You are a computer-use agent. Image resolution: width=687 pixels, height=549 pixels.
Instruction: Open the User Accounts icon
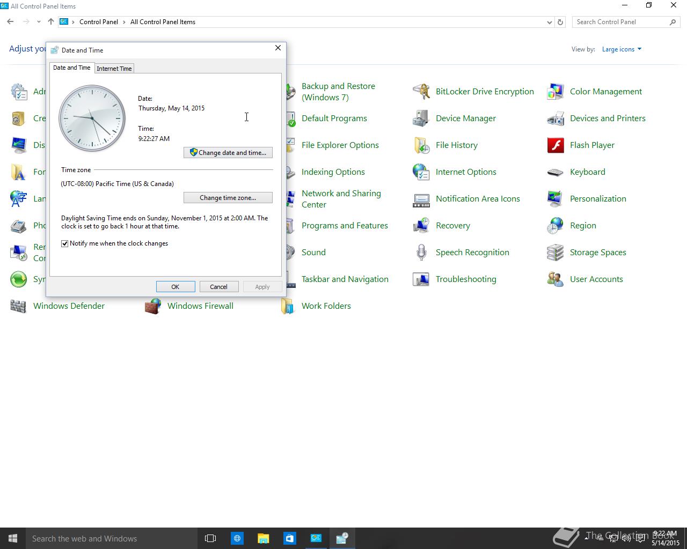pyautogui.click(x=555, y=279)
